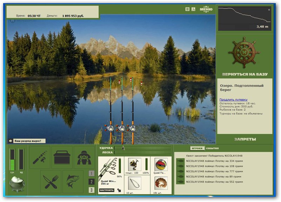Click the reel equipment slot
281x202 pixels.
[135, 164]
